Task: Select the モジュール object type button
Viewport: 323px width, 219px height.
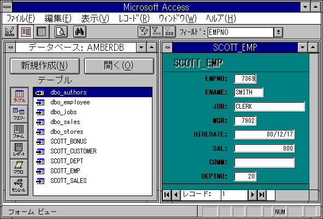Action: coord(19,186)
